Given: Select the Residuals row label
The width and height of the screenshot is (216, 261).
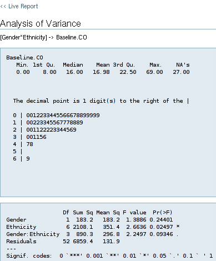Looking at the screenshot, I should coord(21,242).
